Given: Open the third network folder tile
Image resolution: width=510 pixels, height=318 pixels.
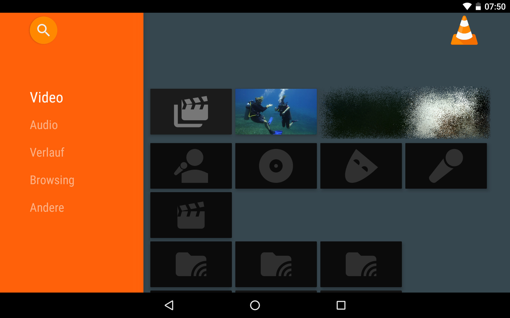Looking at the screenshot, I should click(361, 264).
